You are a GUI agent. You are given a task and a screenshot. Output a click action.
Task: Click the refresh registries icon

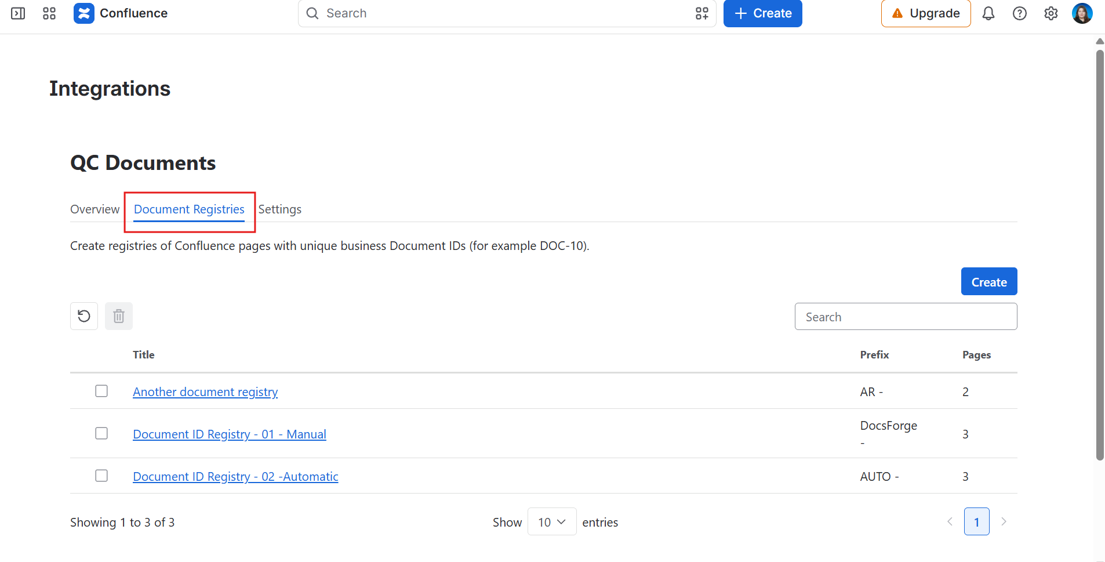[84, 316]
